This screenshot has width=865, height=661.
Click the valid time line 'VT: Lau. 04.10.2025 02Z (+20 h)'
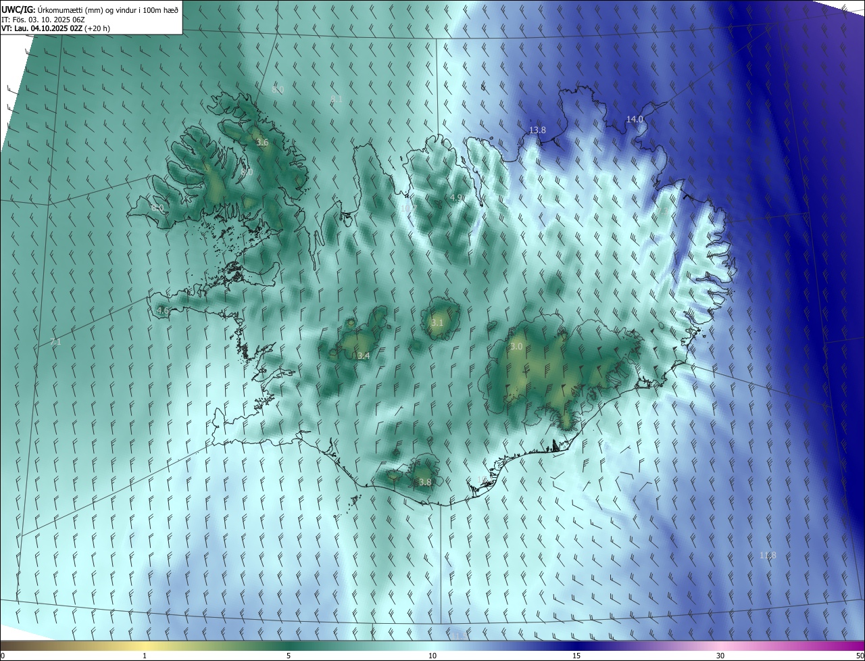(x=56, y=28)
